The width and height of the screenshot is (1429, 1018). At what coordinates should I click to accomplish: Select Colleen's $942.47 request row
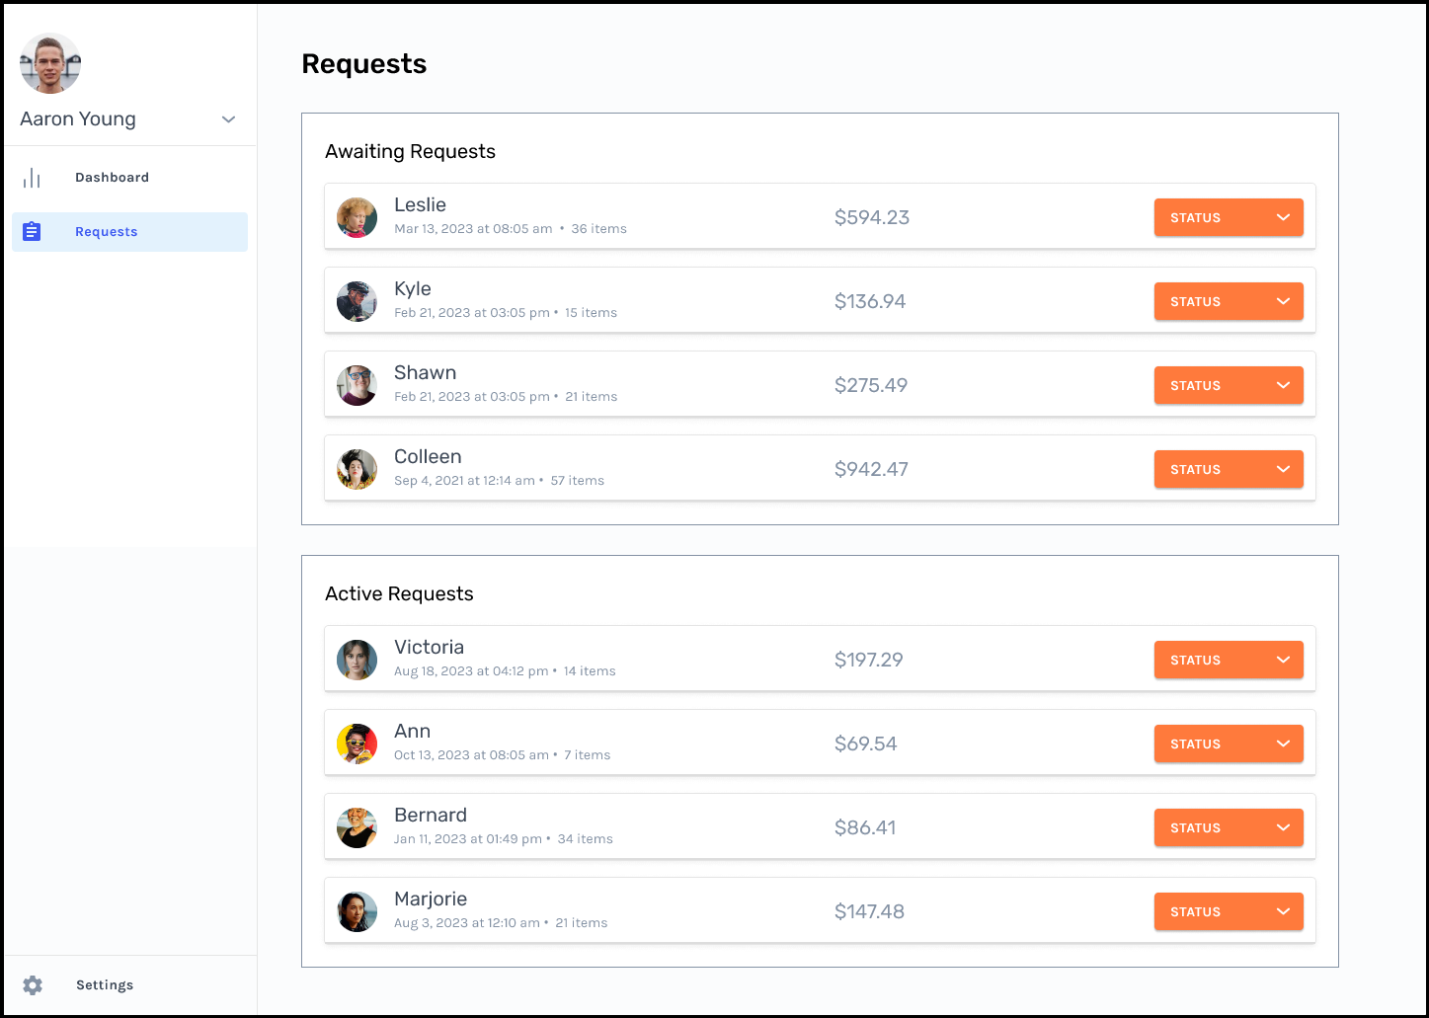click(x=820, y=468)
